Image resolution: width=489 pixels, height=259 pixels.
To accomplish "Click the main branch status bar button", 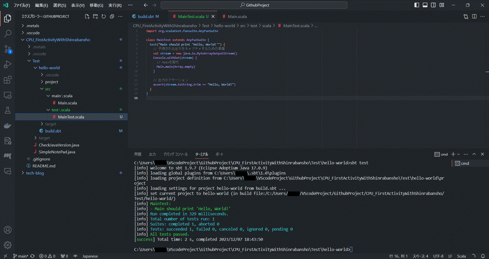I will (x=21, y=256).
